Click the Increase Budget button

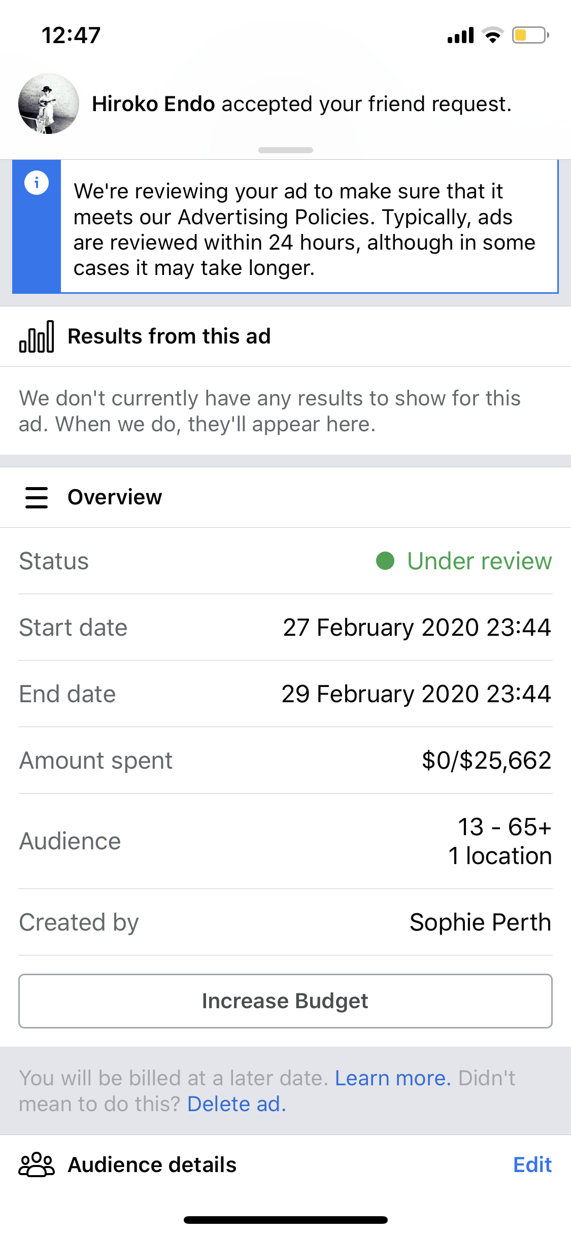[285, 1001]
